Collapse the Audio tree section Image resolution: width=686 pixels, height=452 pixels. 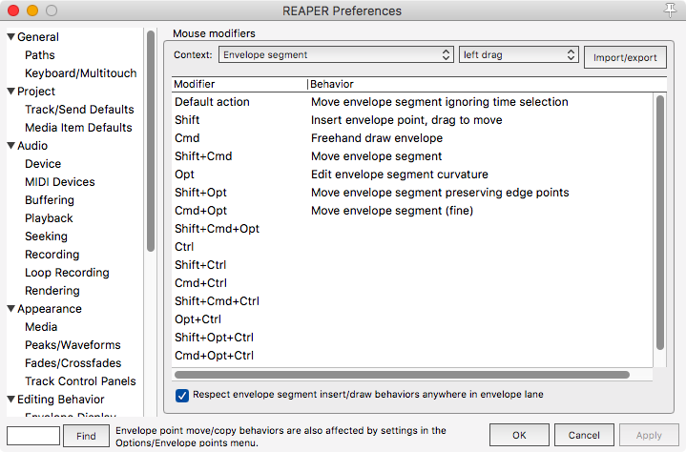point(10,145)
